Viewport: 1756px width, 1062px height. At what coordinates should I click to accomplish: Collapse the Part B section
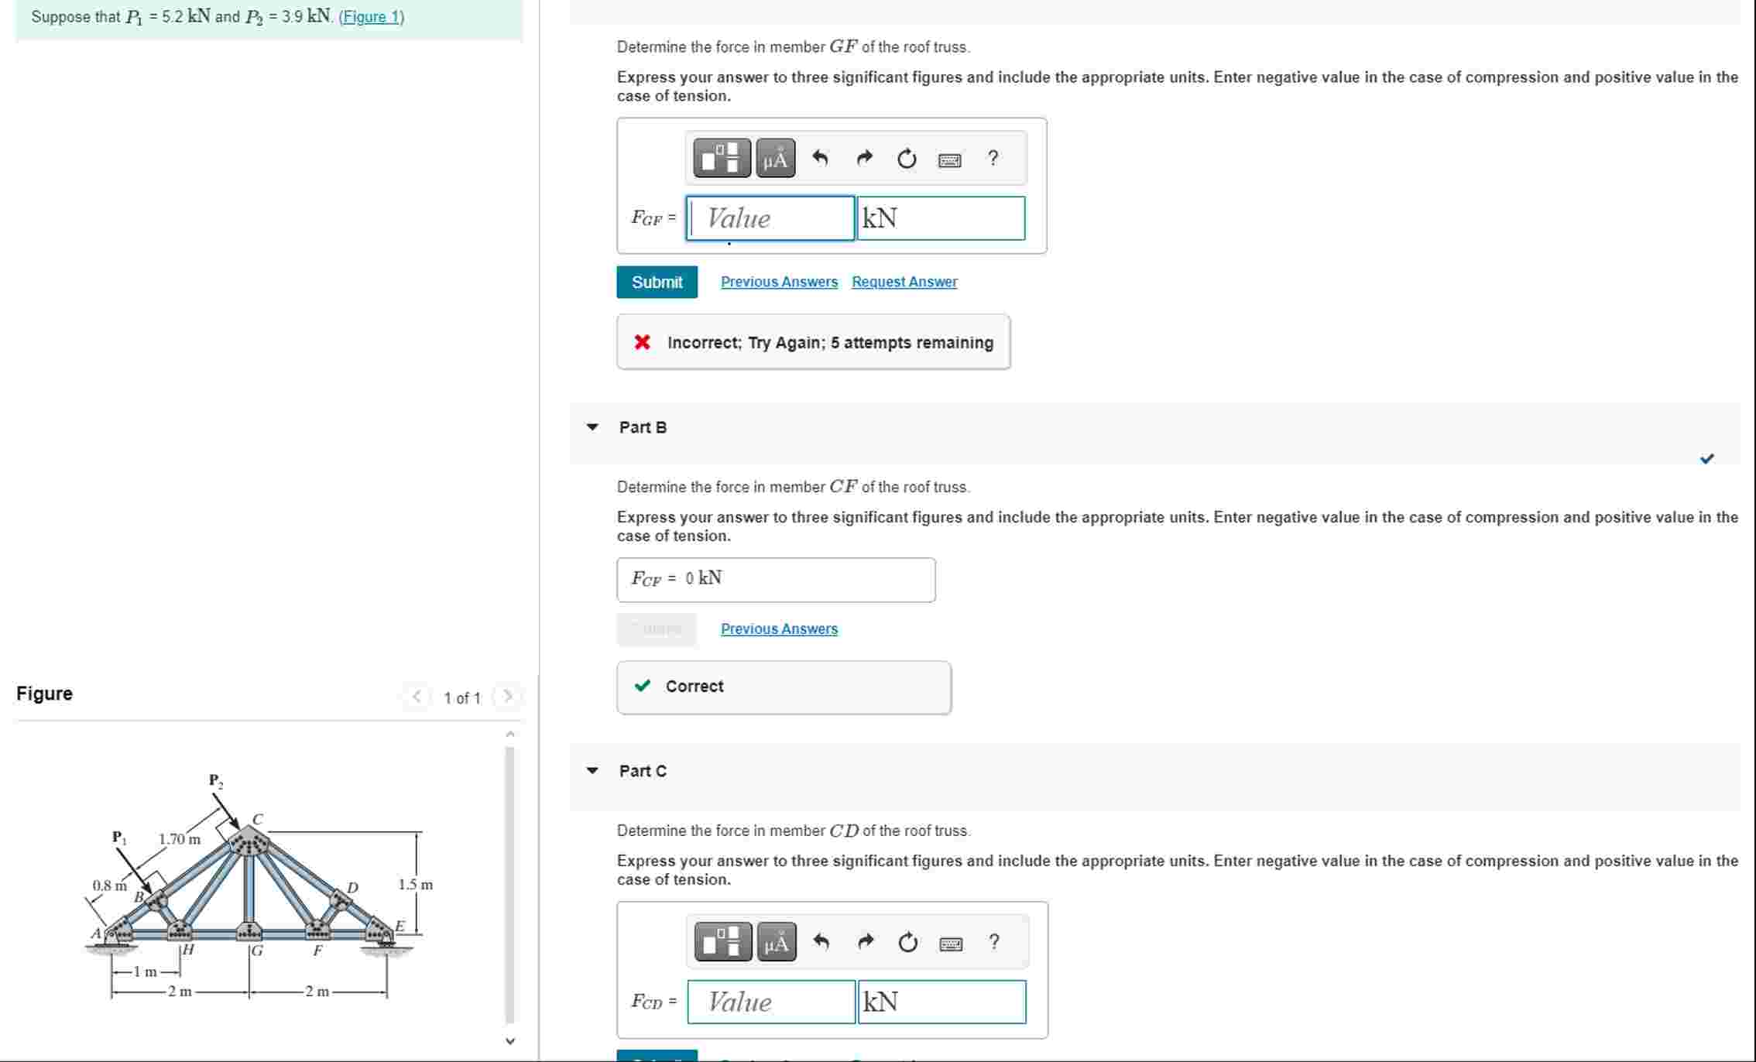[592, 427]
